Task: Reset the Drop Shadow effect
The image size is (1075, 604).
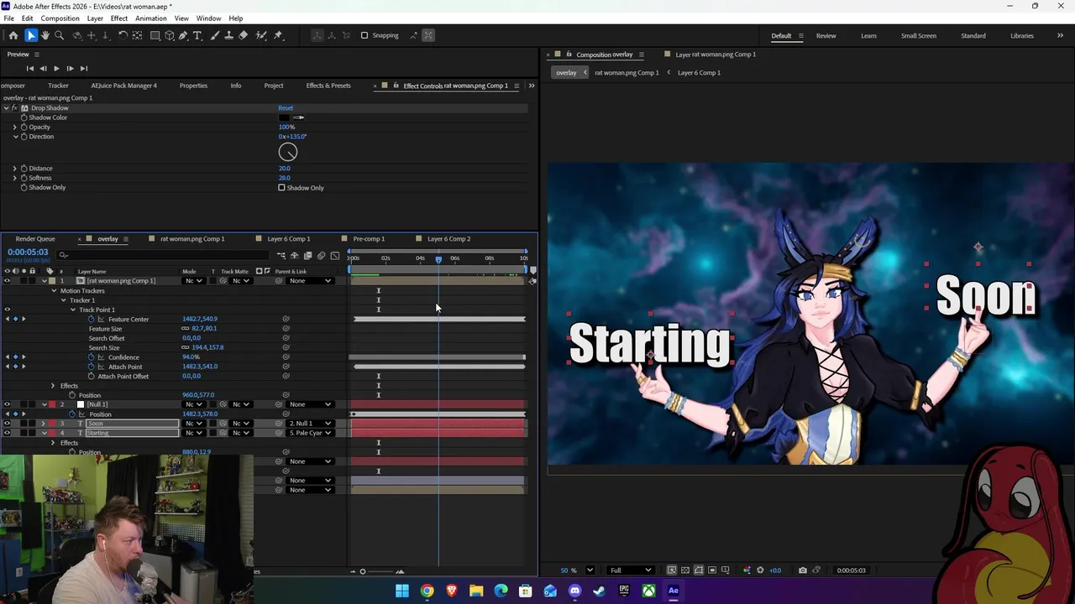Action: coord(286,108)
